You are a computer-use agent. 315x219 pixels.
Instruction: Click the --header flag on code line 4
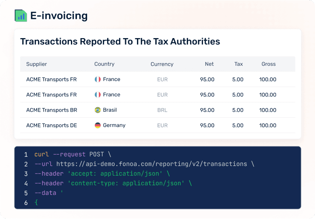coord(49,183)
